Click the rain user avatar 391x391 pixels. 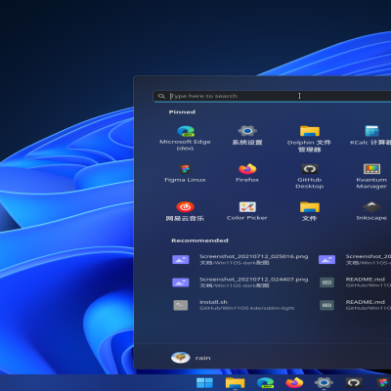pos(181,358)
